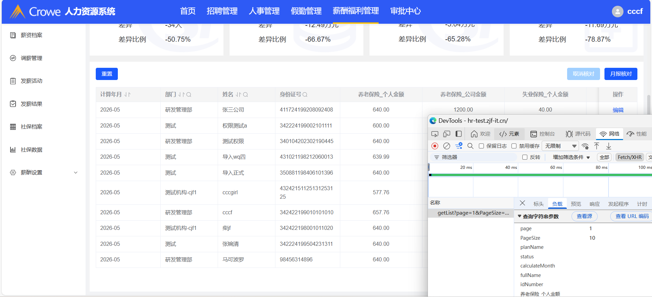Tick the 反转 filter checkbox
The height and width of the screenshot is (297, 652).
[x=525, y=157]
